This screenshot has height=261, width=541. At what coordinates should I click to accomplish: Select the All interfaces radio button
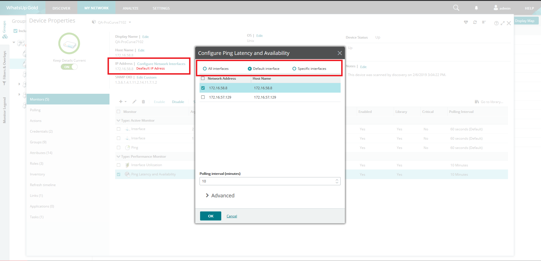[204, 68]
